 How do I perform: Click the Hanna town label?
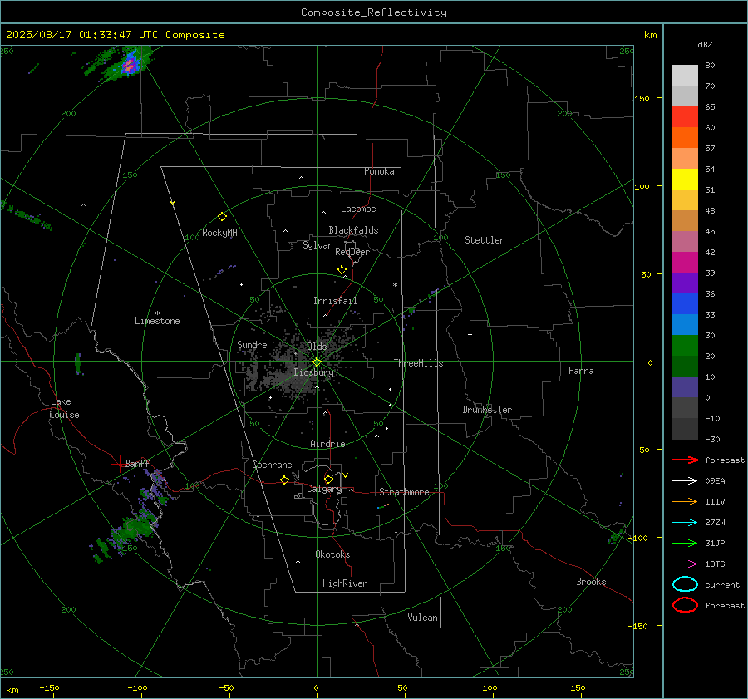[581, 371]
